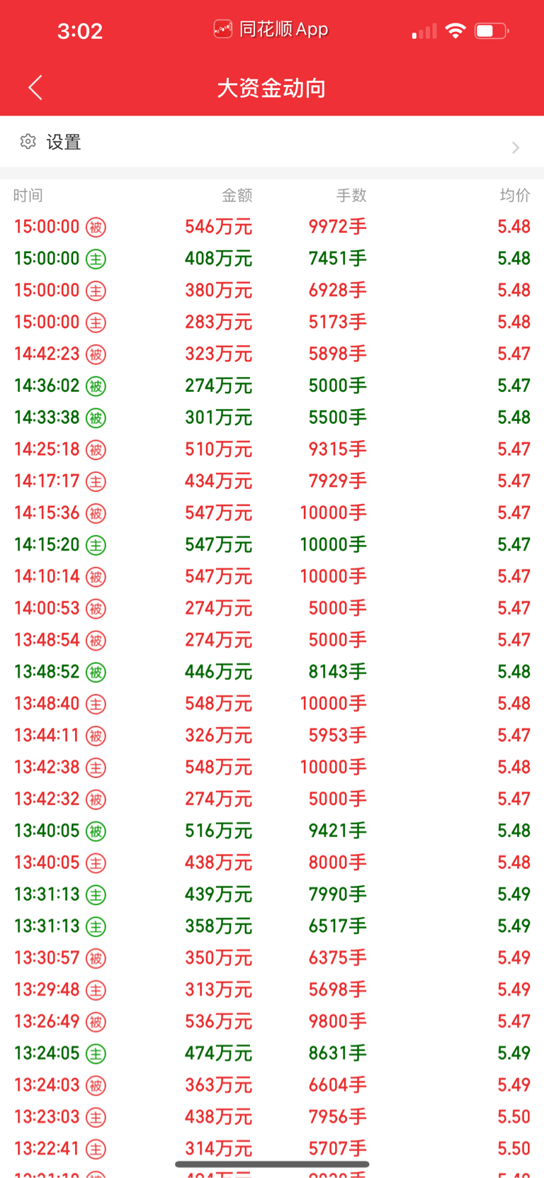Open the 设置 gear icon
This screenshot has height=1178, width=544.
tap(28, 142)
